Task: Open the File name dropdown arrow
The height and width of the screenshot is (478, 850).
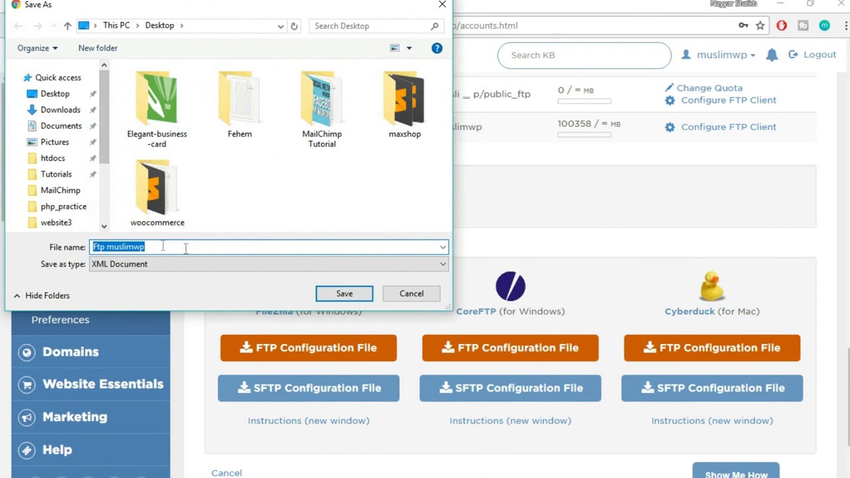Action: point(443,247)
